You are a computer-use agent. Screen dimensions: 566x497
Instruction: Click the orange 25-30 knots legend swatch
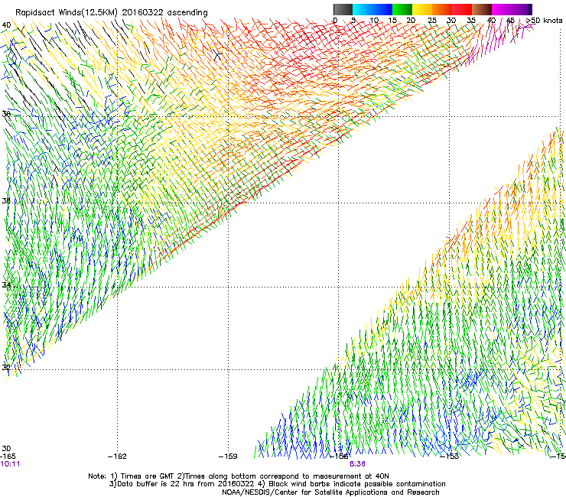pos(442,9)
